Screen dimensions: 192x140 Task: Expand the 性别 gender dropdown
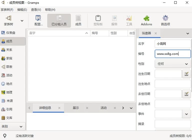pyautogui.click(x=173, y=64)
